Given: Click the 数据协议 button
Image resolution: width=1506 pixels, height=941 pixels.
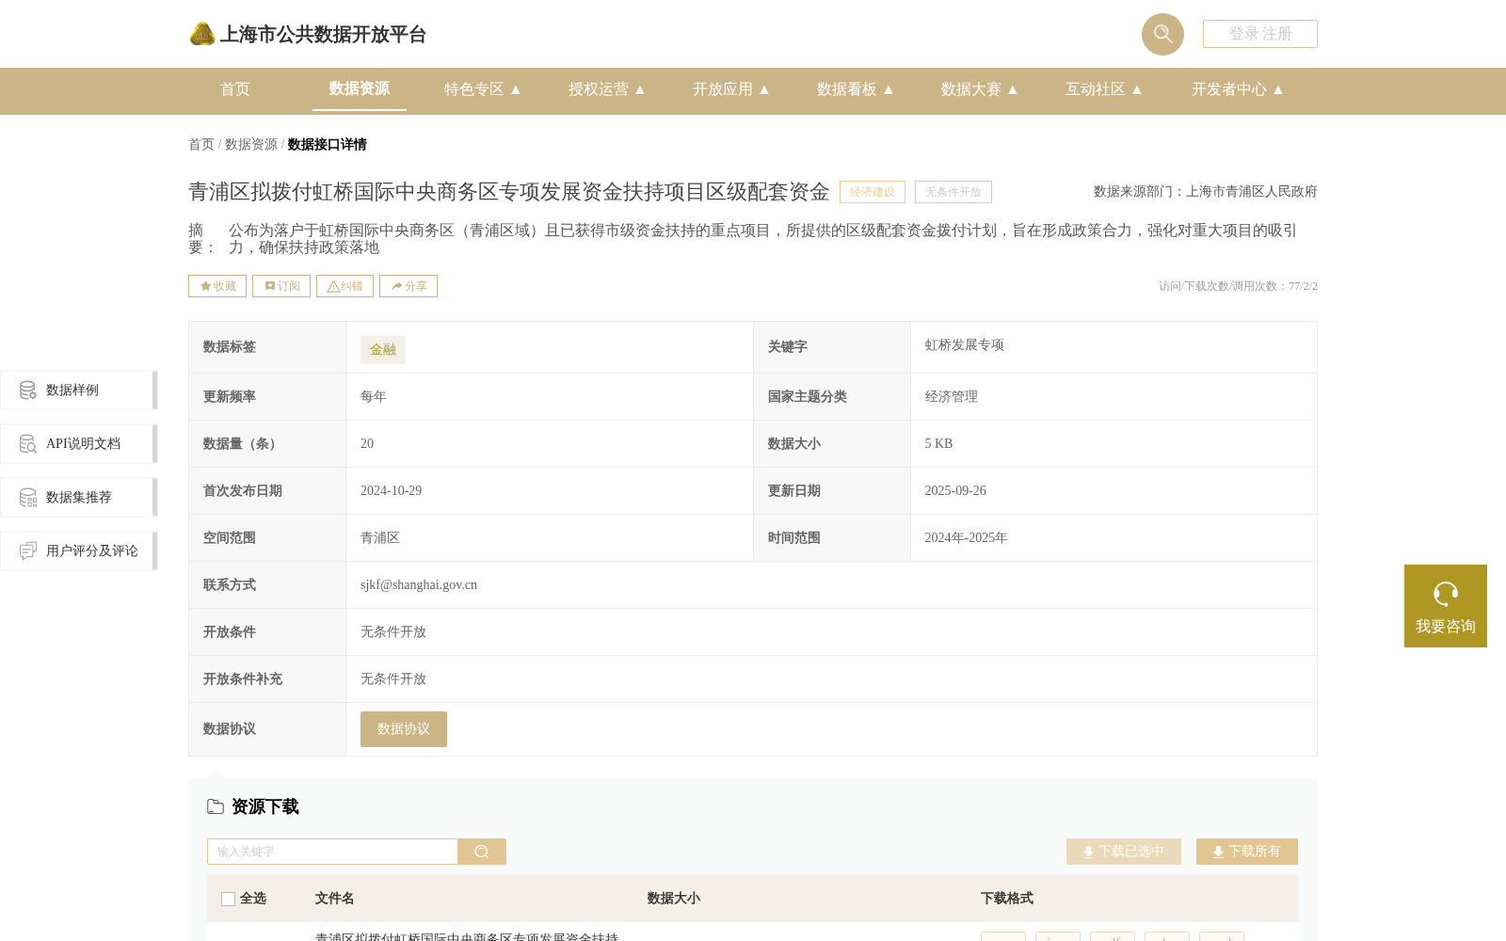Looking at the screenshot, I should [404, 729].
